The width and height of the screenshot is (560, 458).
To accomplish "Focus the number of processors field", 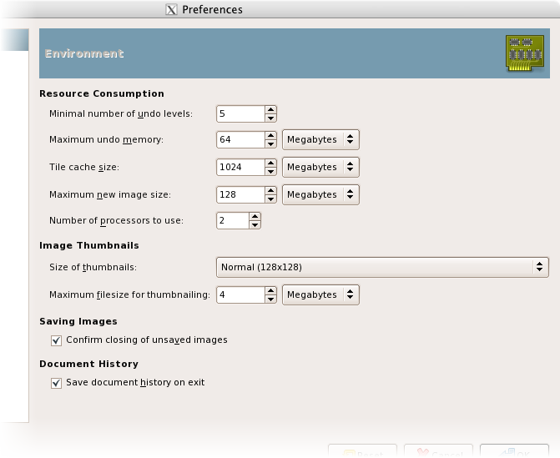I will point(233,220).
